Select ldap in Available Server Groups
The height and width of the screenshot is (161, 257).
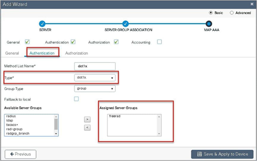click(x=10, y=120)
